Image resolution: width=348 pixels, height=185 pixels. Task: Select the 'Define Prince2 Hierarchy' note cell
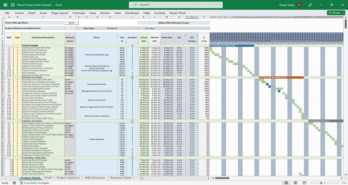(x=97, y=116)
